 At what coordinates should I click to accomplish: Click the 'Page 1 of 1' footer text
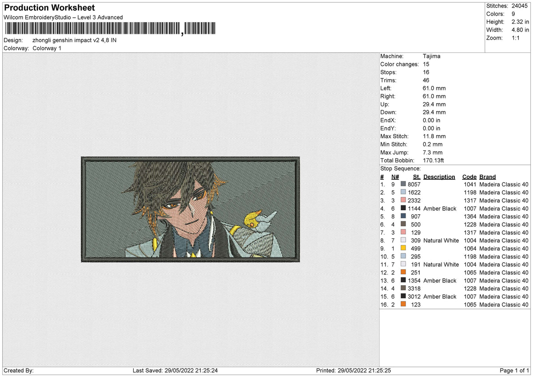coord(514,370)
